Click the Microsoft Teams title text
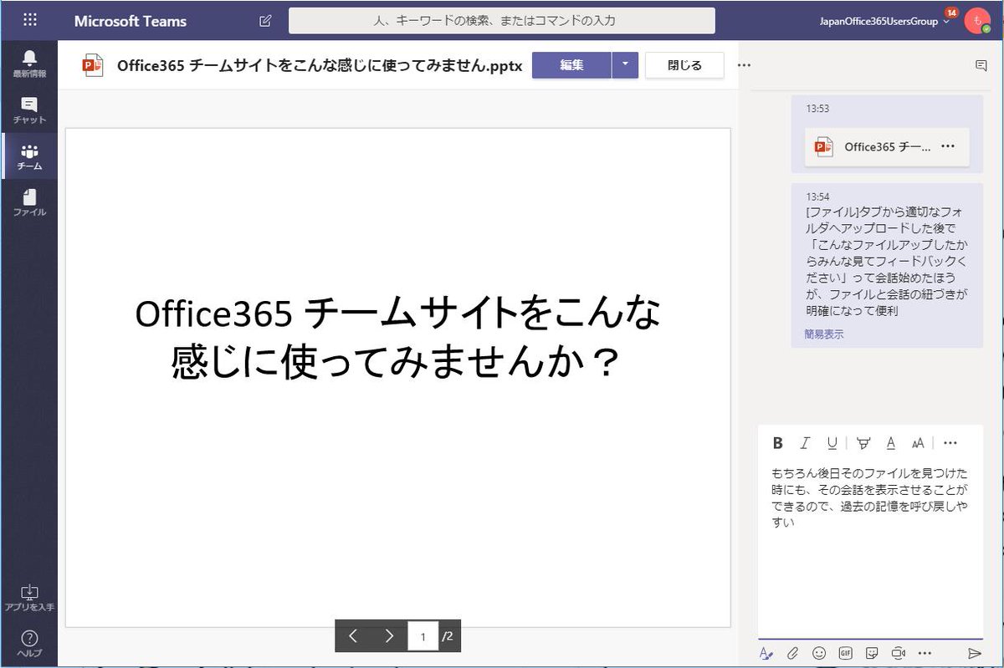Screen dimensions: 1004x668 tap(131, 21)
